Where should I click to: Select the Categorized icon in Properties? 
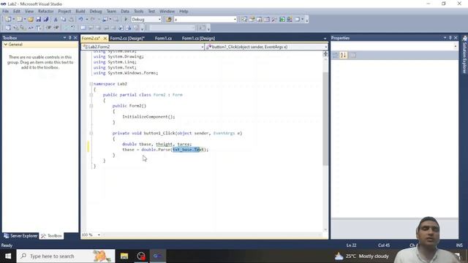pos(335,56)
